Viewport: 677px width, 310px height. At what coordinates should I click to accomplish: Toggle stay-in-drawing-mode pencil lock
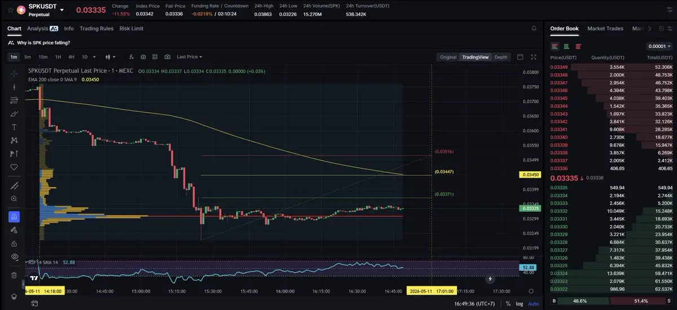pyautogui.click(x=14, y=230)
